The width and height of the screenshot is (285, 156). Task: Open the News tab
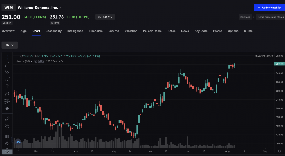(185, 31)
